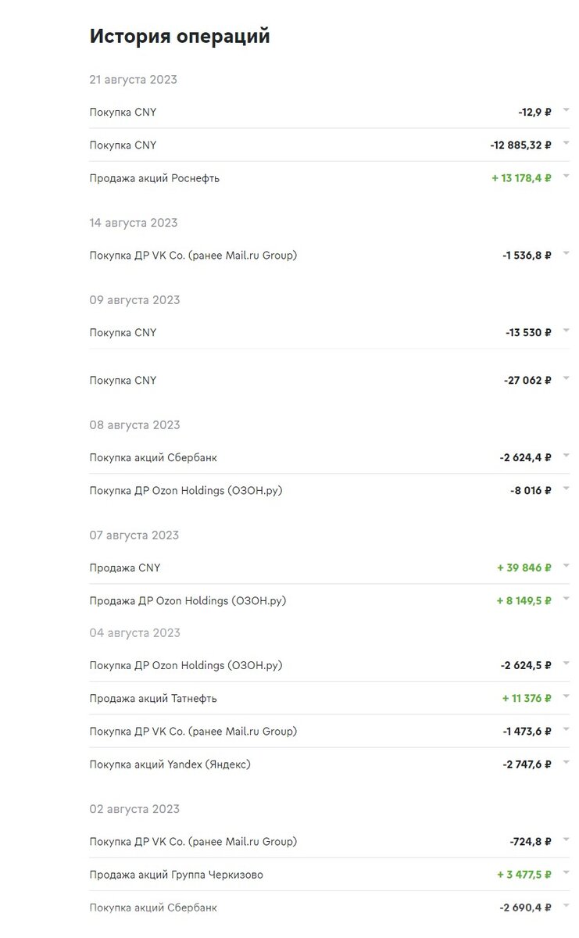Expand arrow for -13 530 ₽ CNY purchase
This screenshot has width=579, height=938.
(x=566, y=331)
